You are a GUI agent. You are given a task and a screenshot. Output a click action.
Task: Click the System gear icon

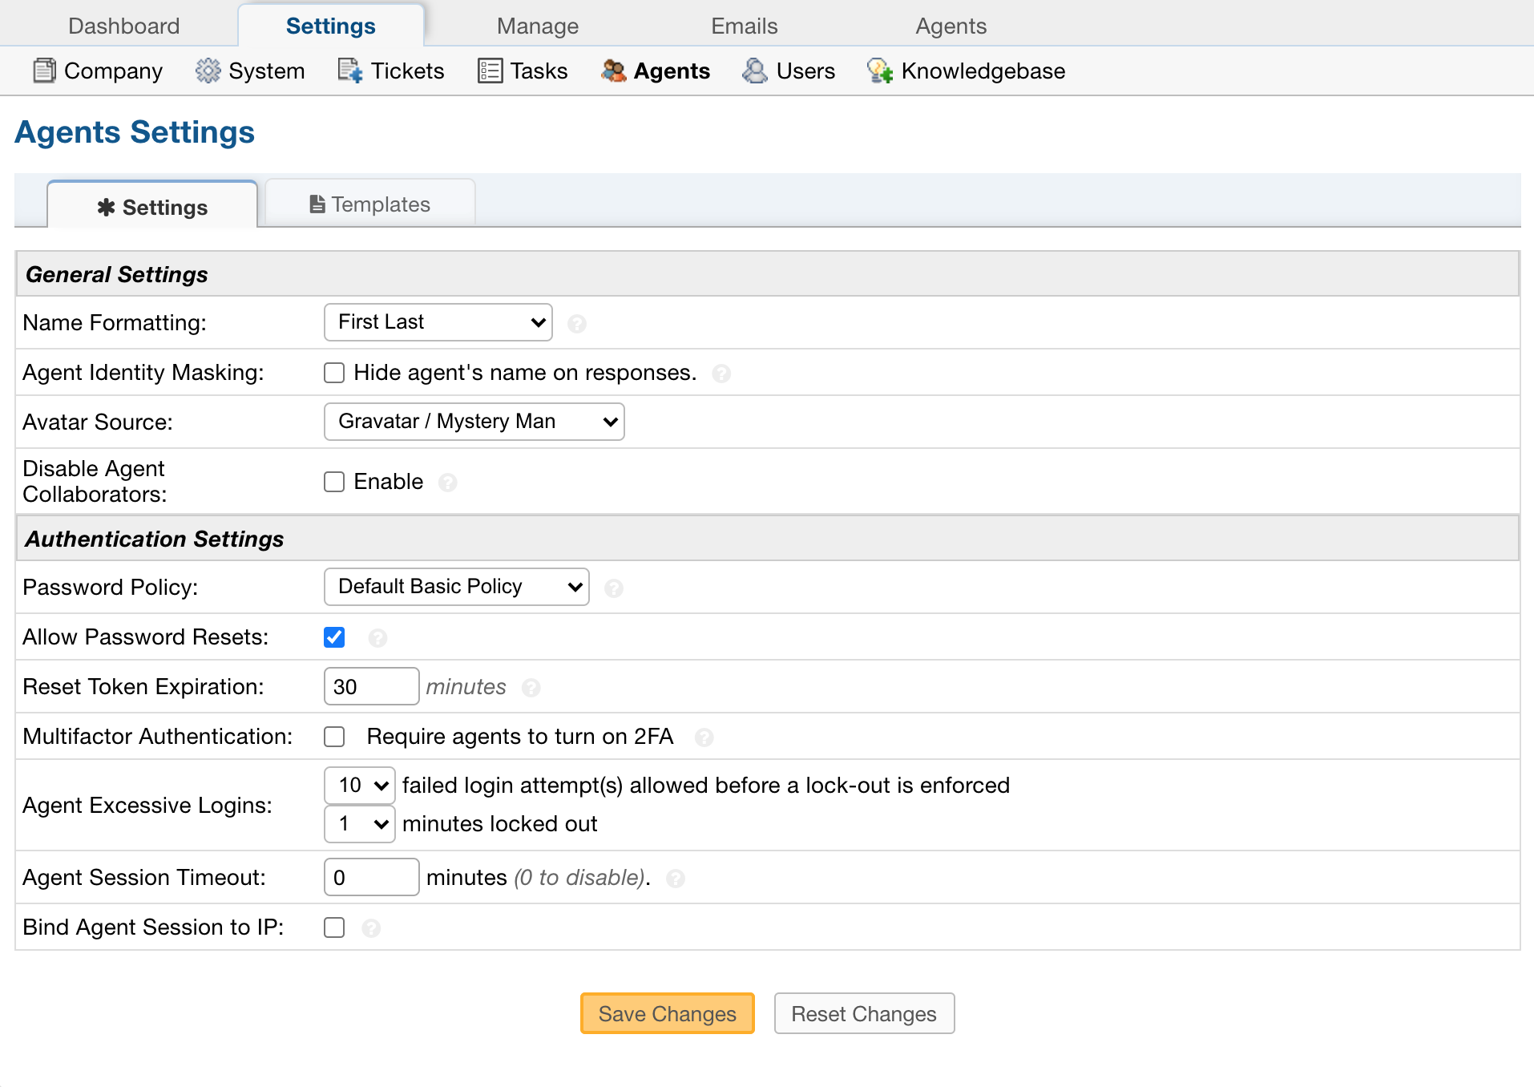point(208,71)
